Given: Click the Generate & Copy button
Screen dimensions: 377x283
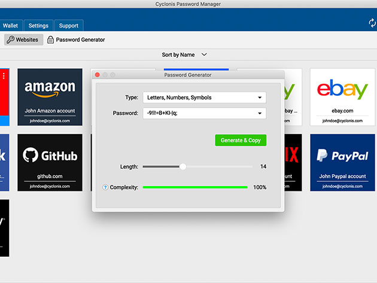Looking at the screenshot, I should click(241, 140).
